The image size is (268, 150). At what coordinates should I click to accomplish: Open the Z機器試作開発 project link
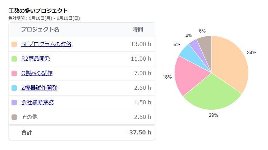(39, 88)
